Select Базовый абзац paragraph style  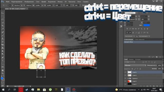(x=143, y=42)
